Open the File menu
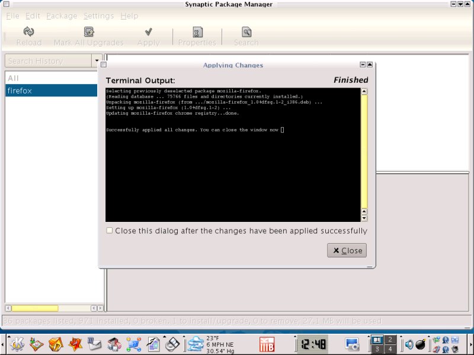 [x=13, y=16]
